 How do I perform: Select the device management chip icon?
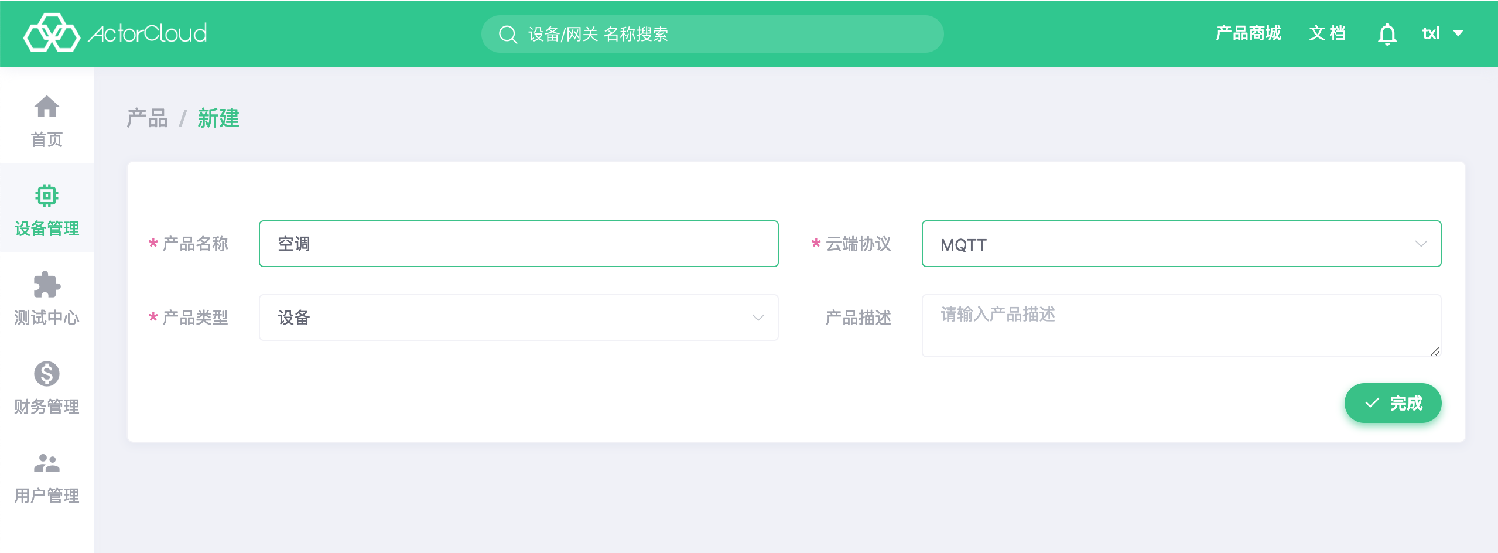[x=46, y=196]
